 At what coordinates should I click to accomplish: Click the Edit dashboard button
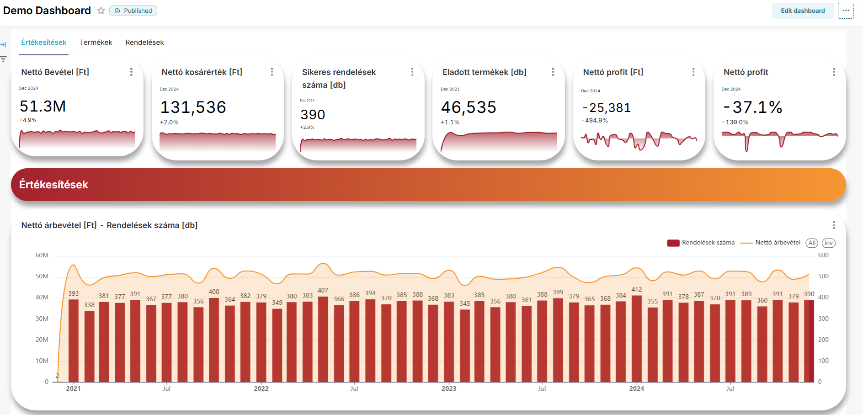[802, 10]
